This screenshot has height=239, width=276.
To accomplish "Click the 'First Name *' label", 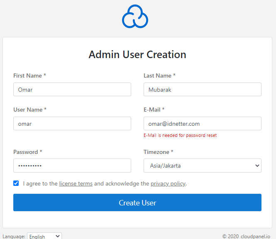I will click(x=29, y=76).
